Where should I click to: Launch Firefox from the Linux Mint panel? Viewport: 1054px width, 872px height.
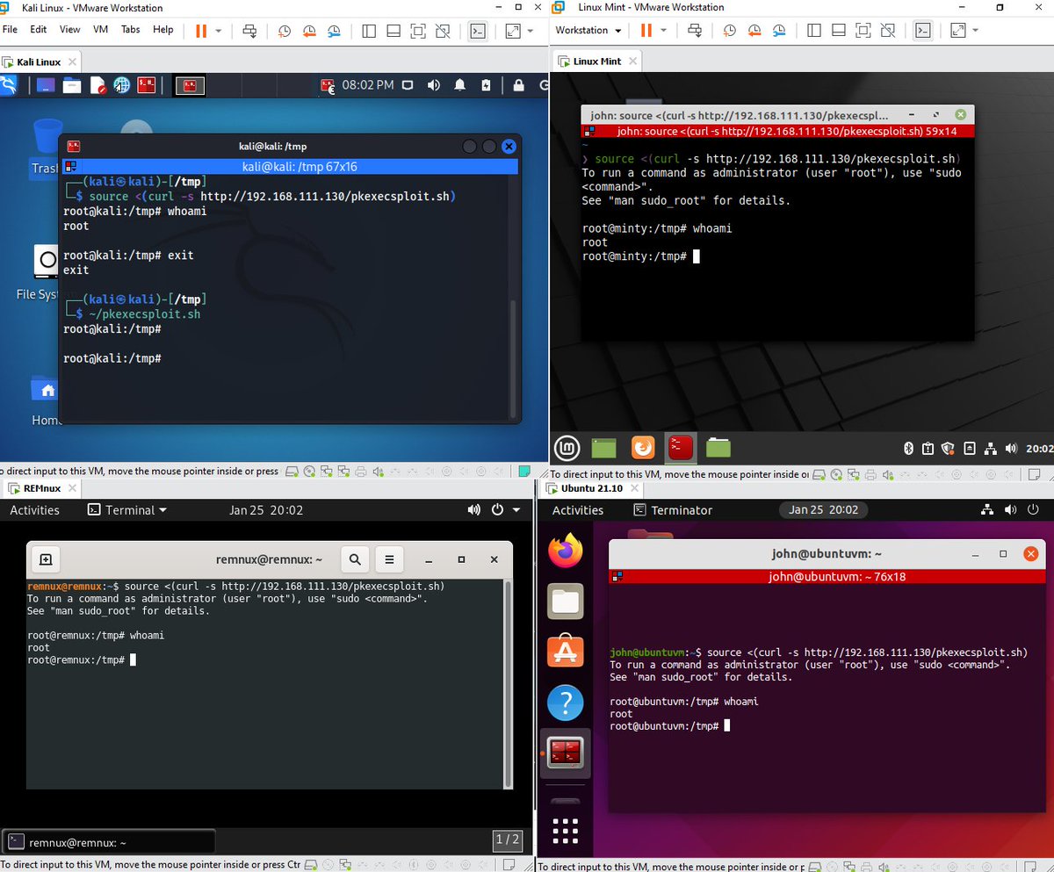[x=643, y=448]
